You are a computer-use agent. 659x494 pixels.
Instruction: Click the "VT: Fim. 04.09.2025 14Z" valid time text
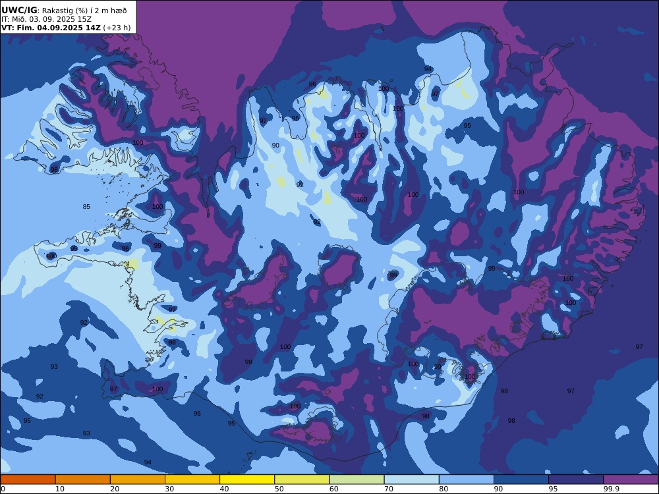pyautogui.click(x=51, y=28)
